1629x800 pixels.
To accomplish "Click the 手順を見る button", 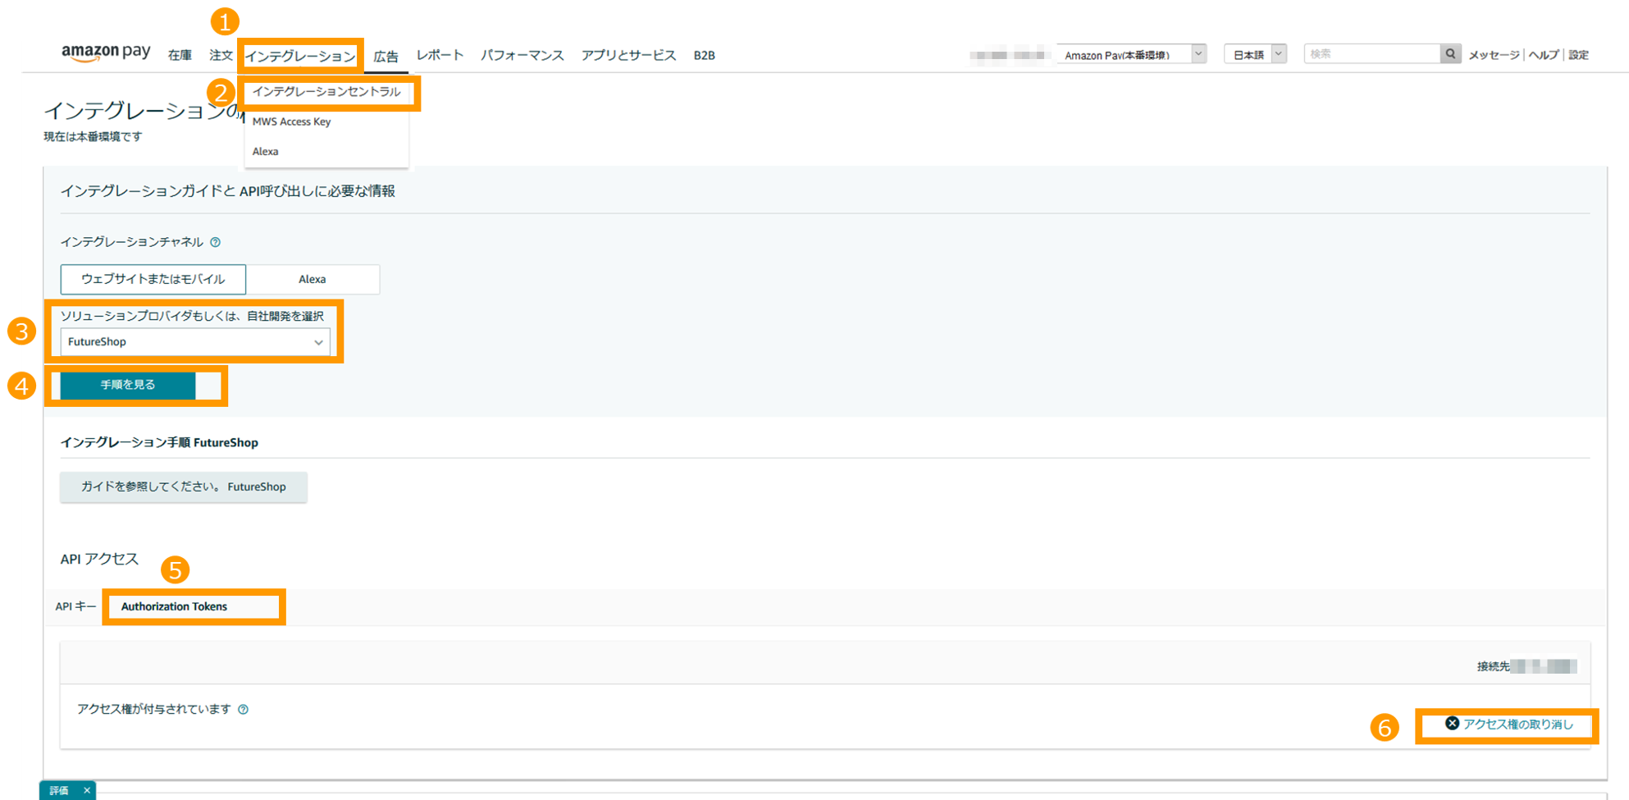I will pos(128,385).
